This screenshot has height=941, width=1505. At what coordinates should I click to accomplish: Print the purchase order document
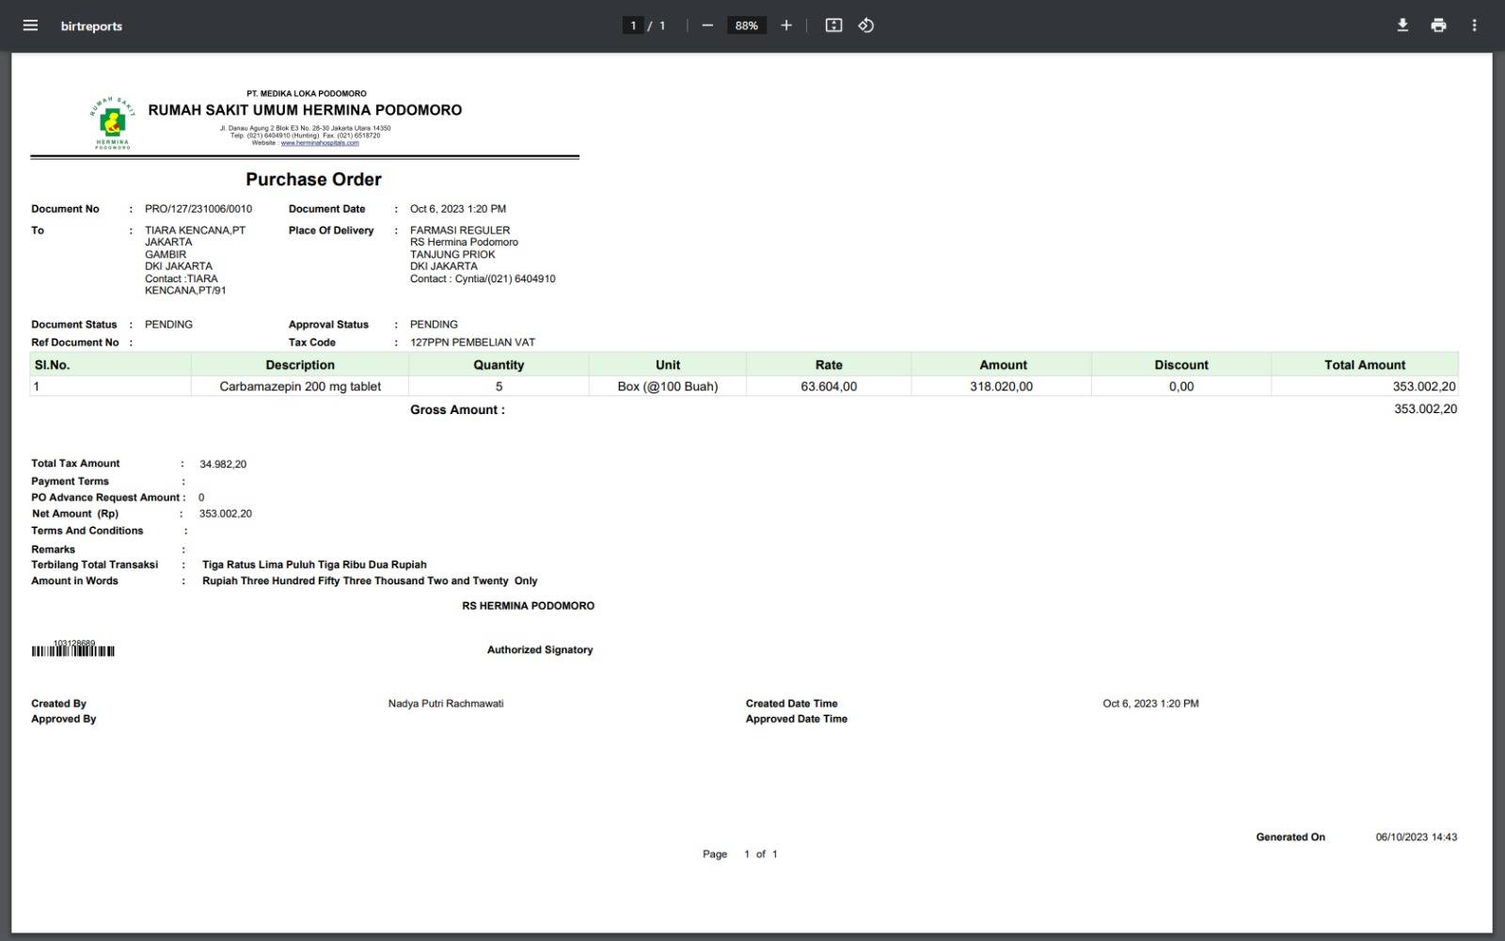[1438, 25]
